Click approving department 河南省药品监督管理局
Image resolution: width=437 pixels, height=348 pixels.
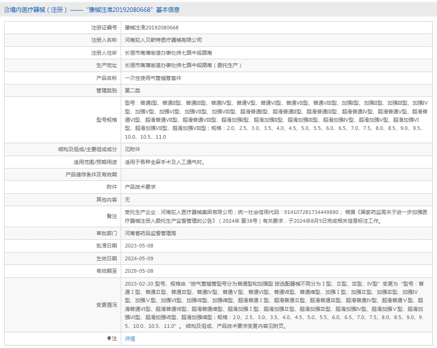pos(150,233)
